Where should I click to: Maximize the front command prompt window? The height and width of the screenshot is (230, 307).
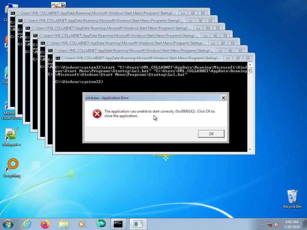coord(238,58)
